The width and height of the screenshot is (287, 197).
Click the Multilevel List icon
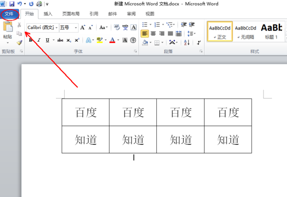click(x=169, y=24)
